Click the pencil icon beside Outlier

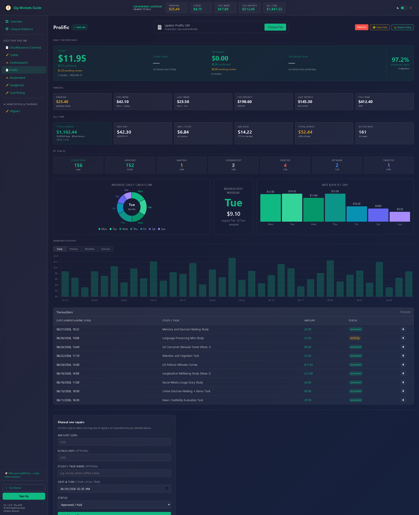pyautogui.click(x=7, y=55)
